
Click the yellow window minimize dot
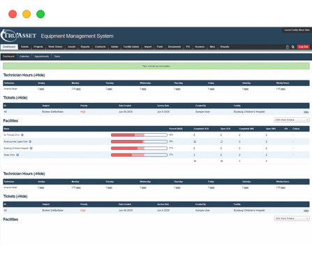(27, 14)
